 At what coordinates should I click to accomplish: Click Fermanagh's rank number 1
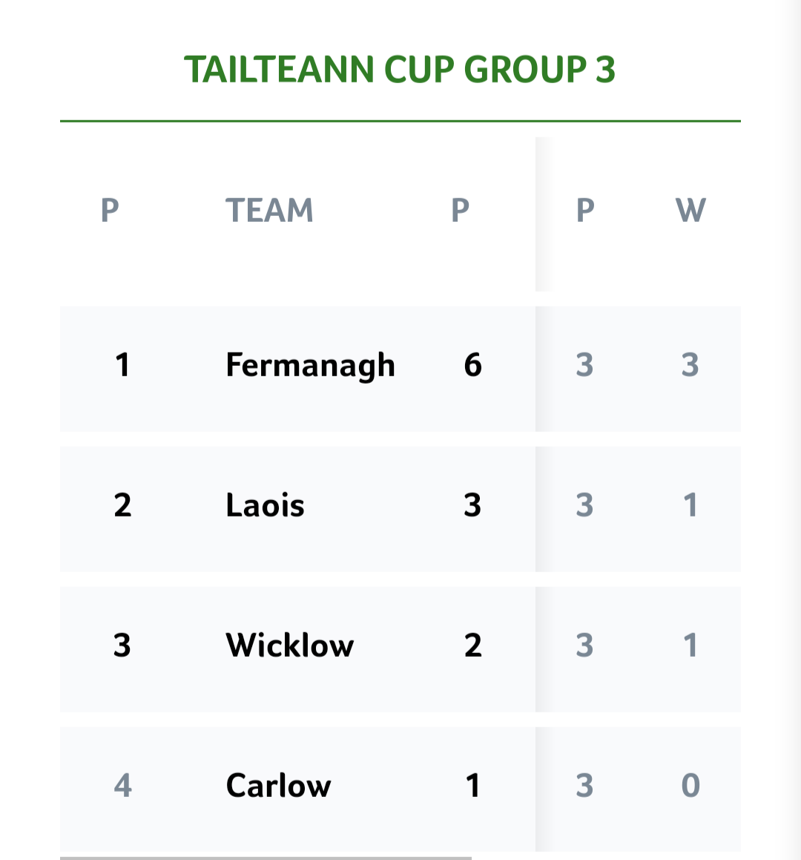point(123,365)
